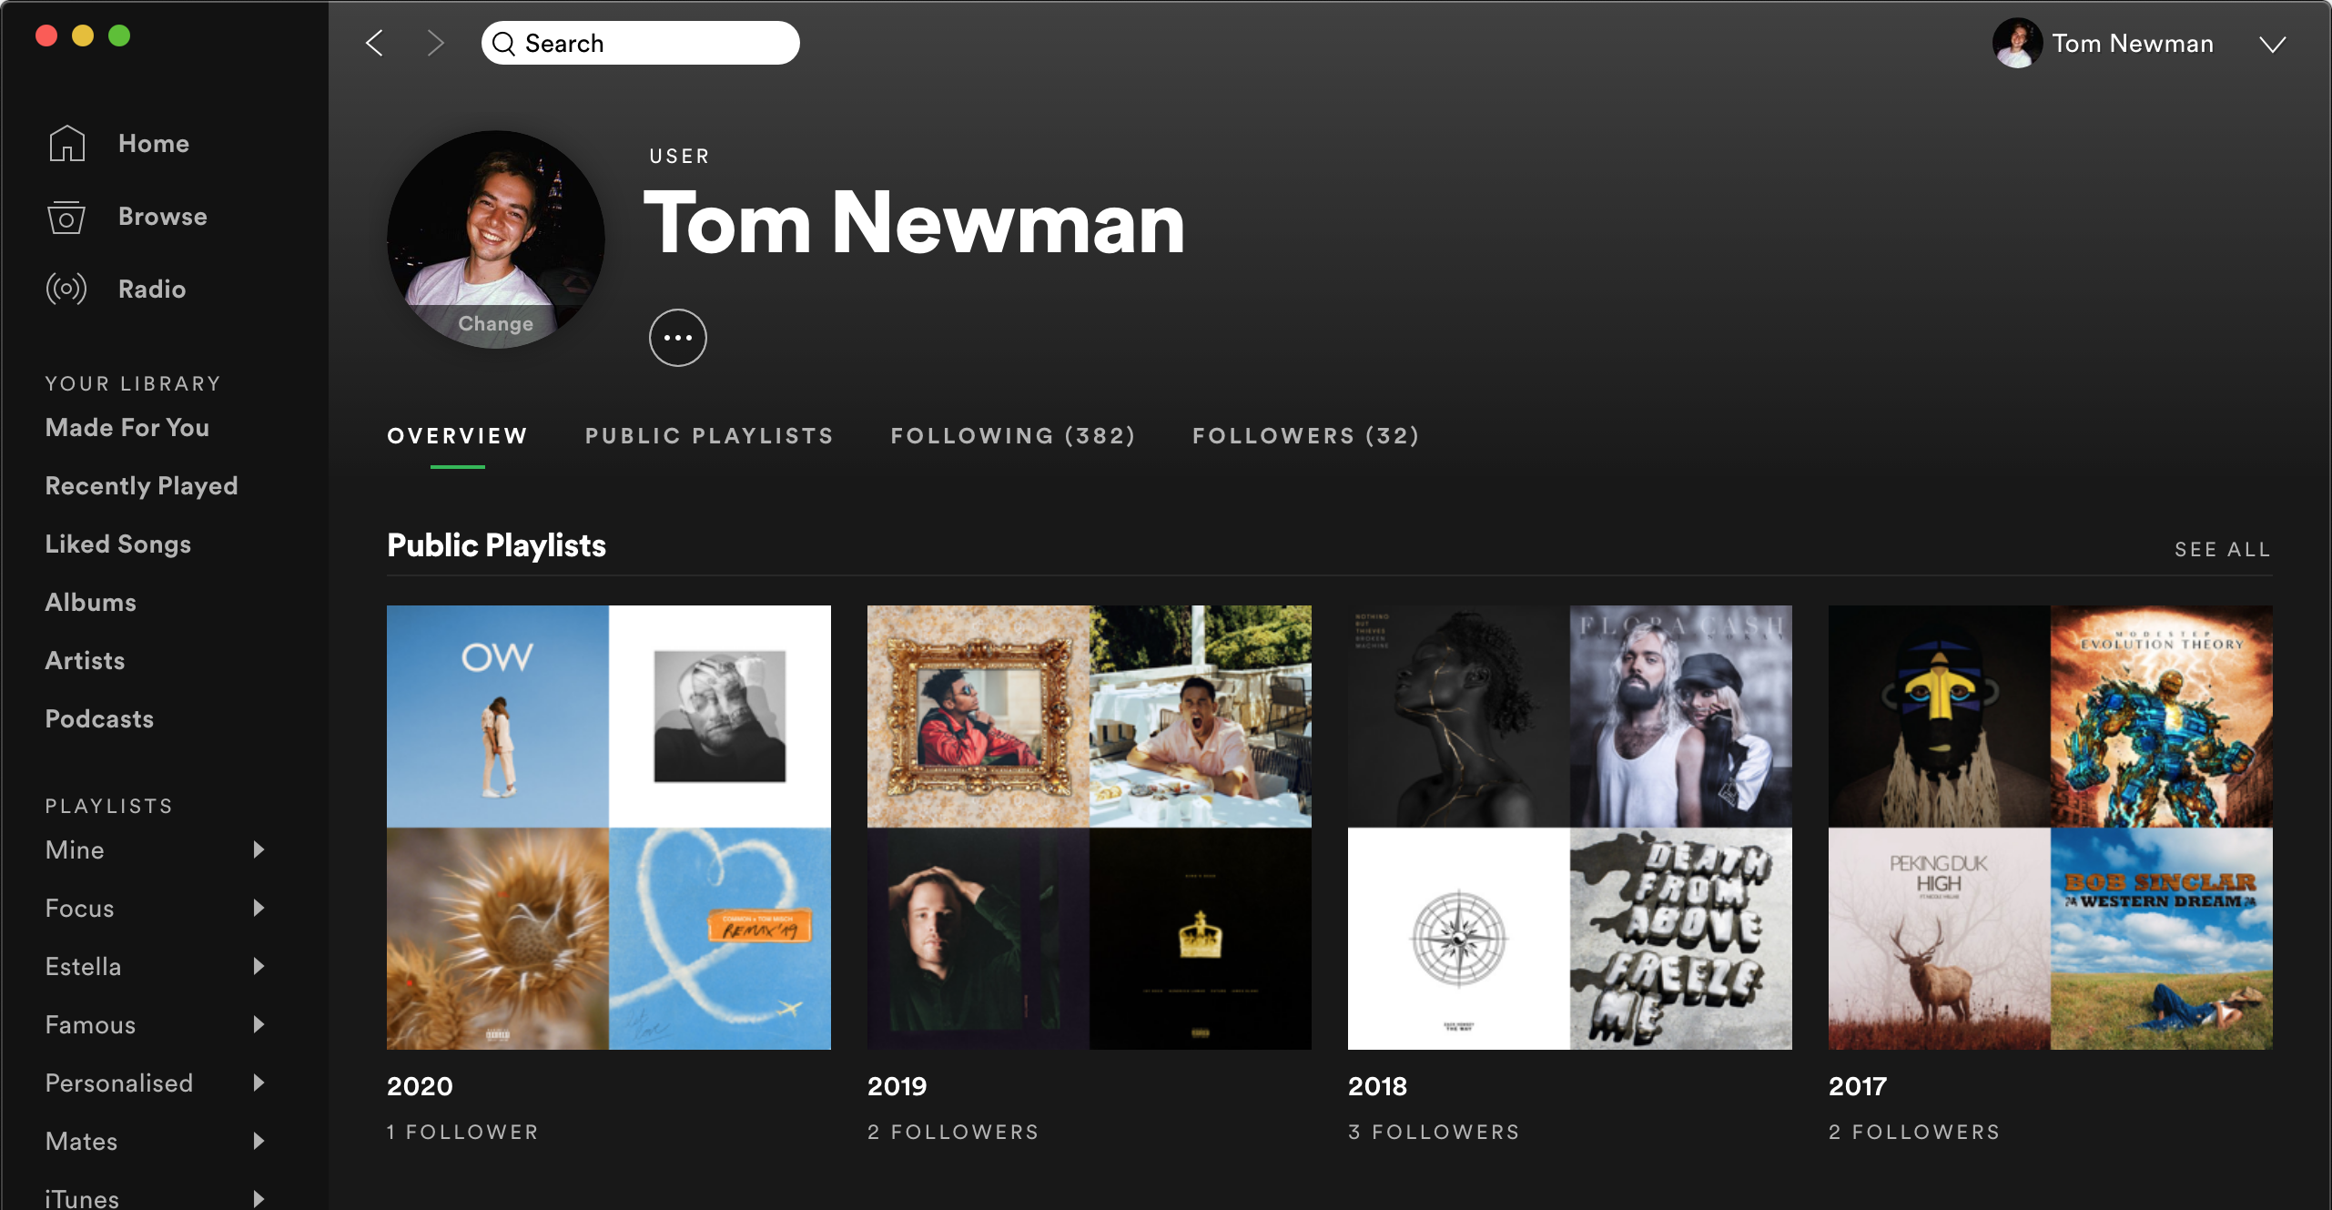Select the FOLLOWING (382) tab

click(1015, 435)
